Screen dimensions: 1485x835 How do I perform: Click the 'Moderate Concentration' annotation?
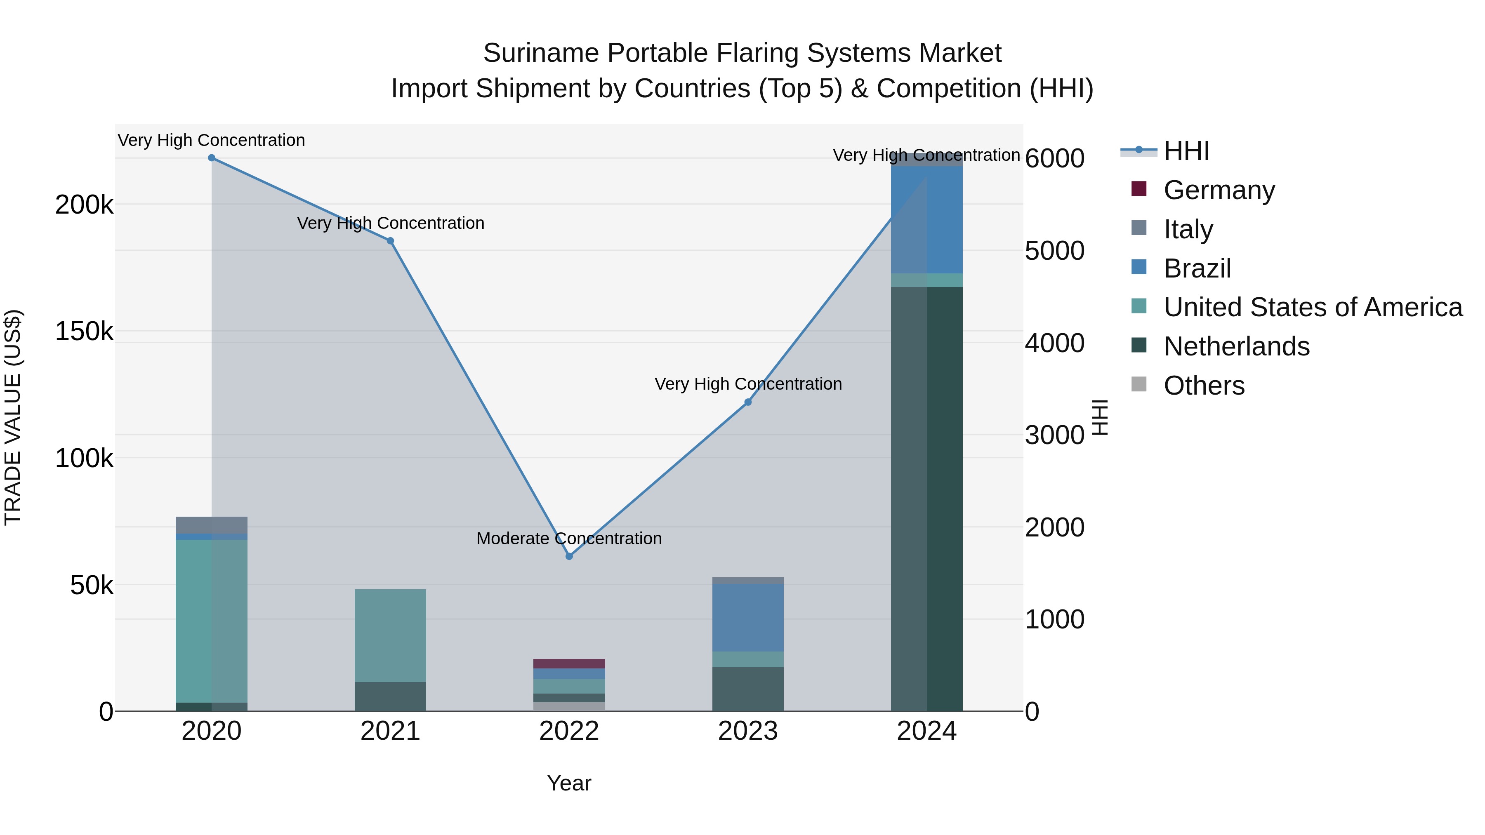569,538
